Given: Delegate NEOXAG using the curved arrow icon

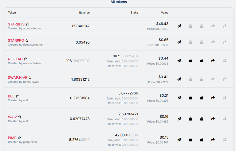Looking at the screenshot, I should click(x=213, y=60).
